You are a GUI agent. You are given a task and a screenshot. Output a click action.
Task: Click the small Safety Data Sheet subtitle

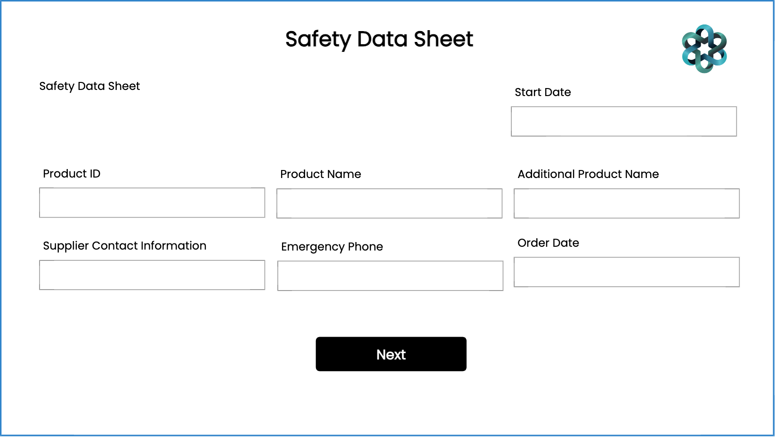click(89, 86)
